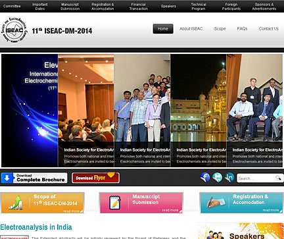
Task: Go to the Scope page
Action: pos(220,29)
